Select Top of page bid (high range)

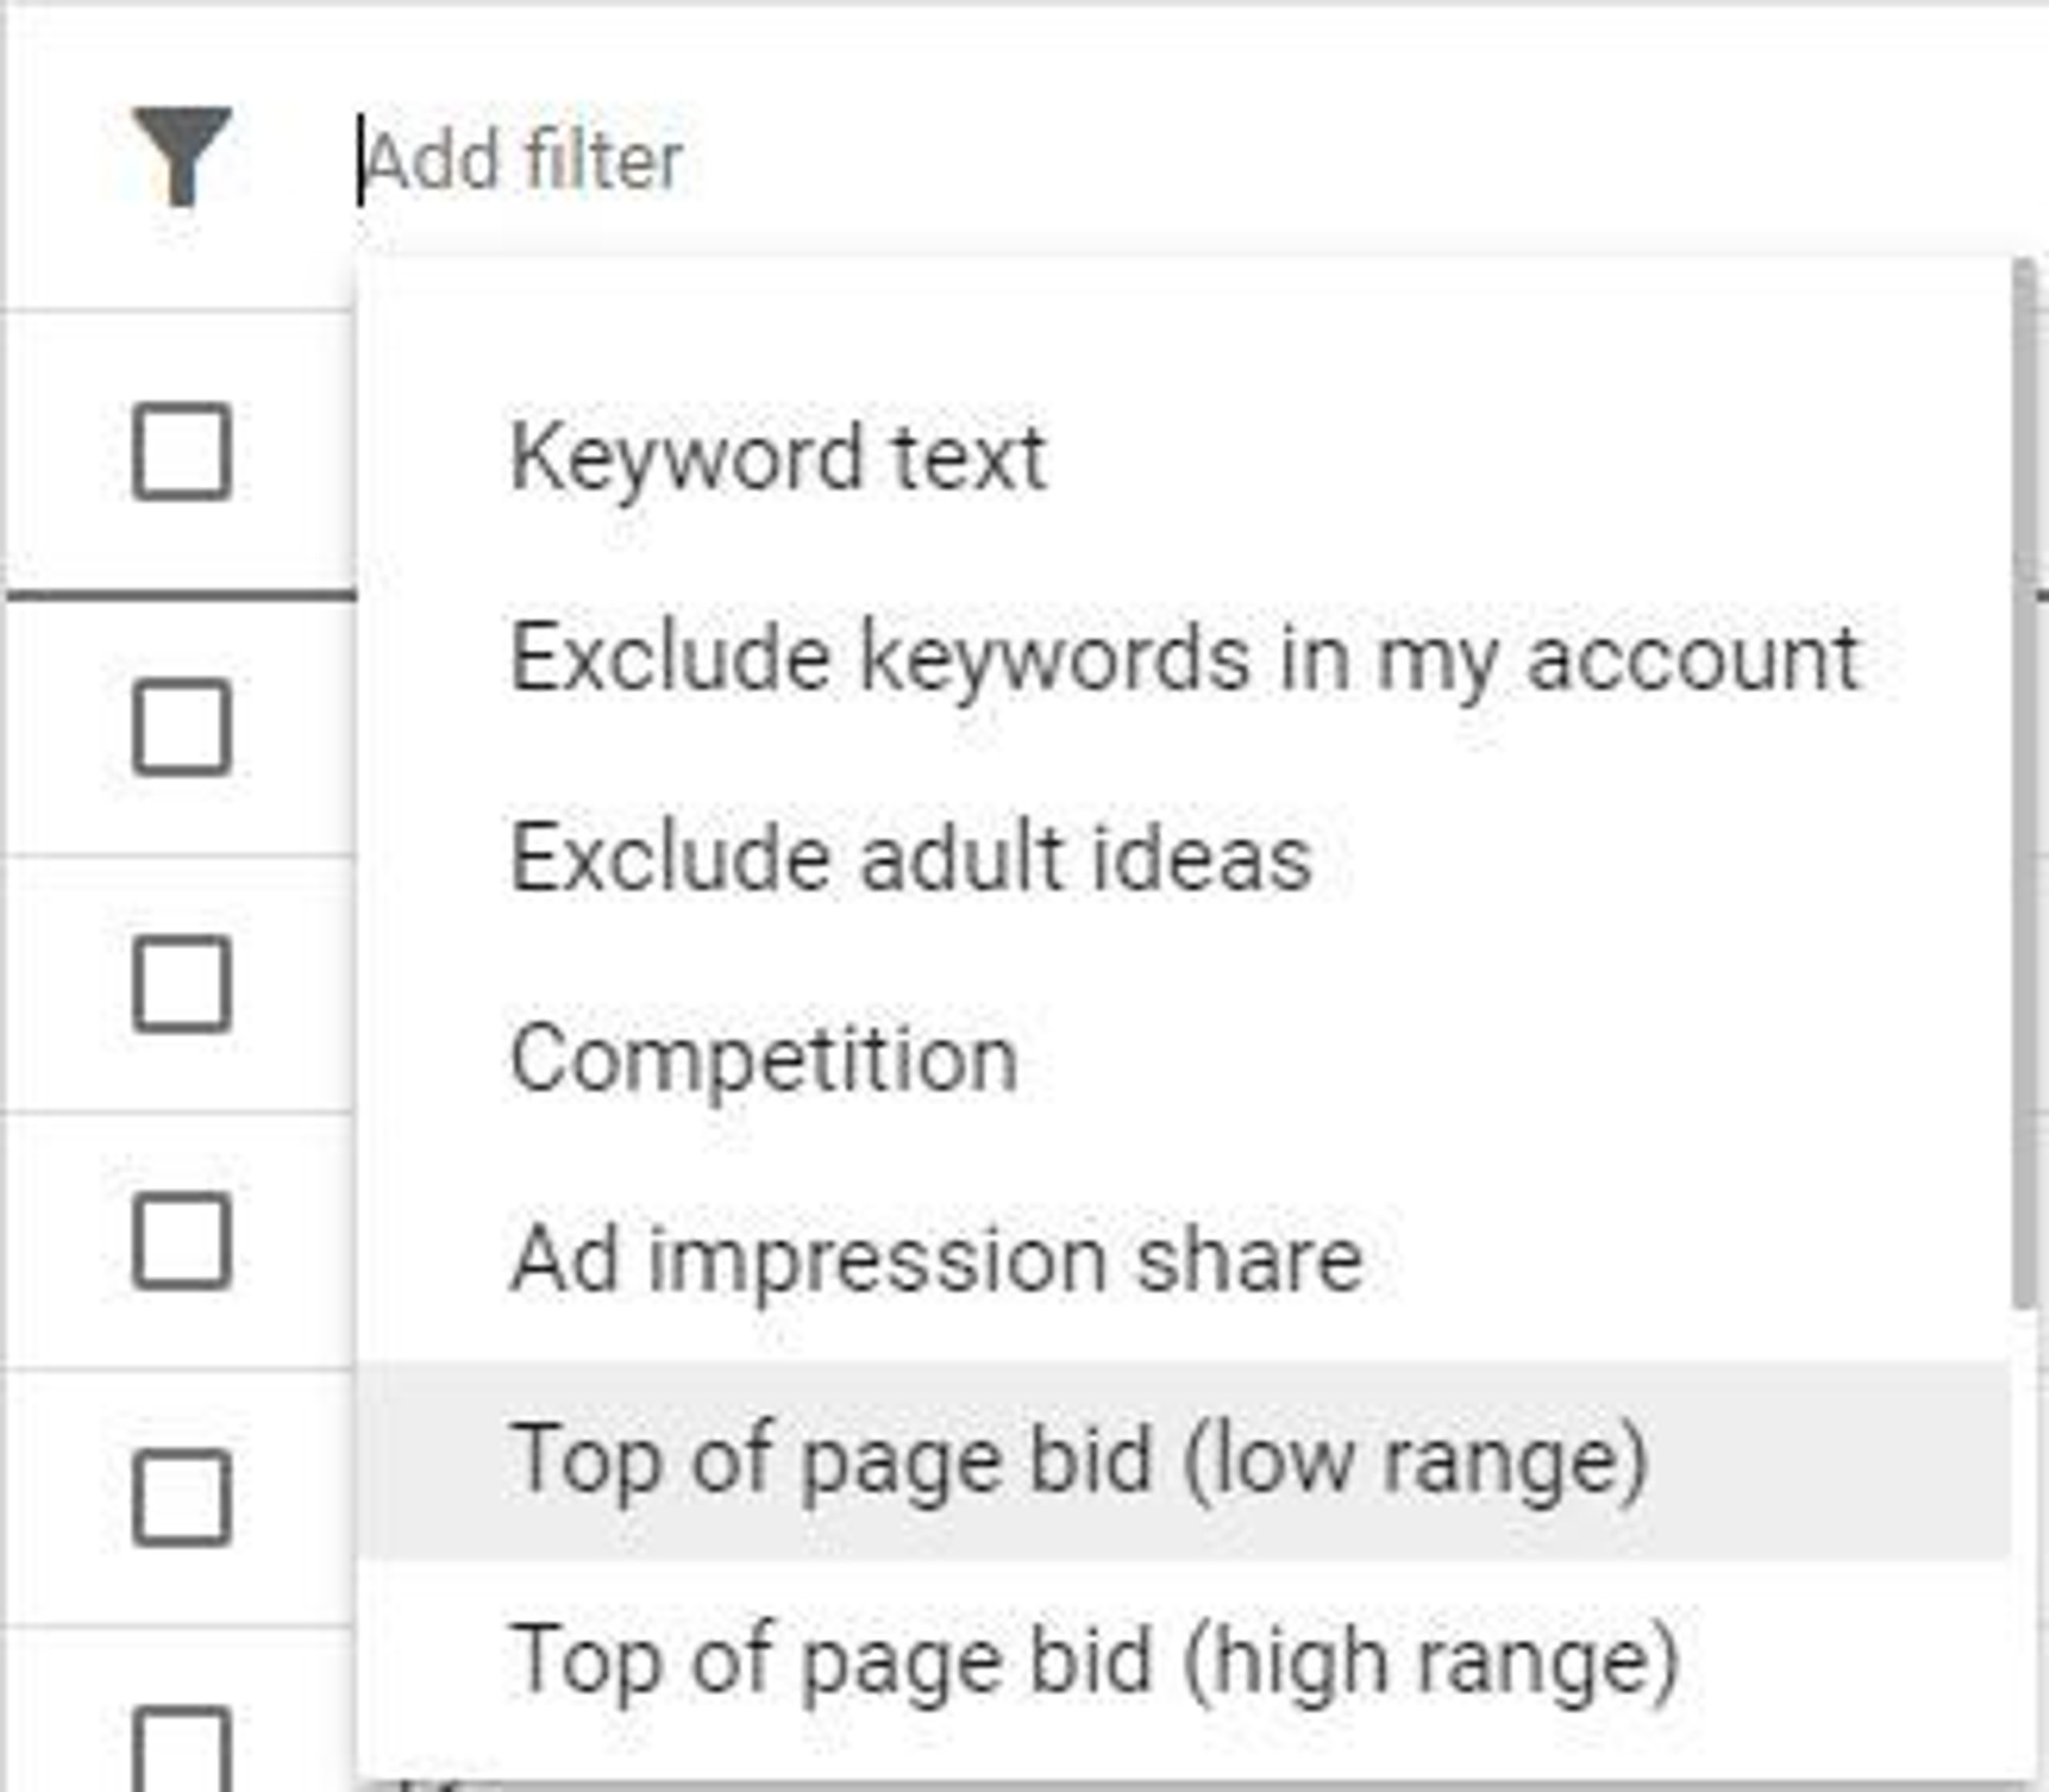coord(1184,1660)
